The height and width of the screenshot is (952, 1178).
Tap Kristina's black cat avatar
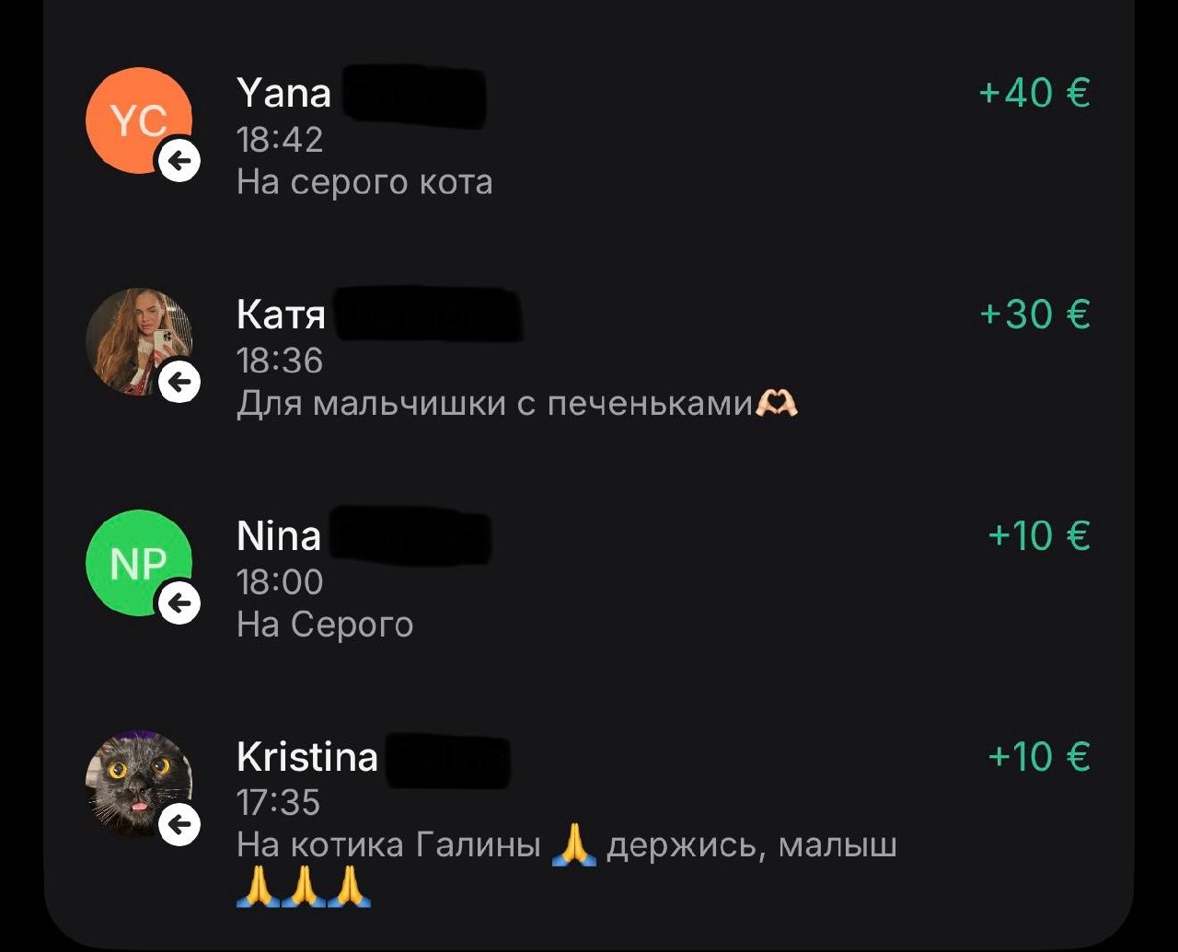(x=139, y=783)
